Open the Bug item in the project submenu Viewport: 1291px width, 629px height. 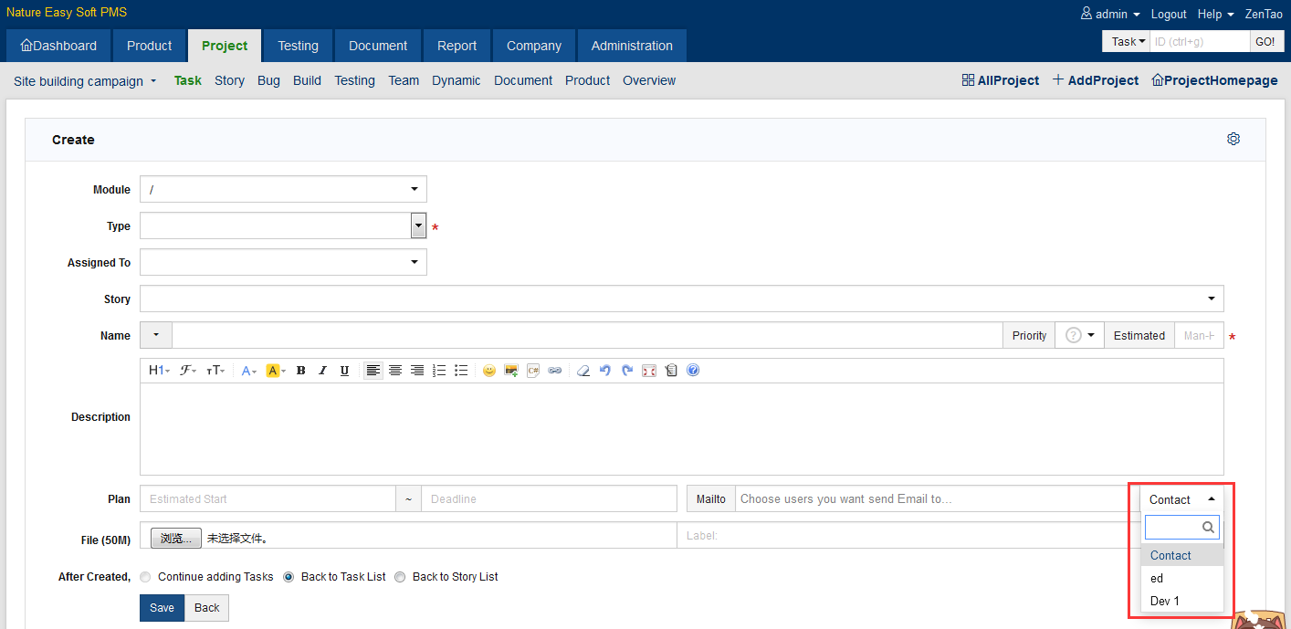pyautogui.click(x=268, y=80)
